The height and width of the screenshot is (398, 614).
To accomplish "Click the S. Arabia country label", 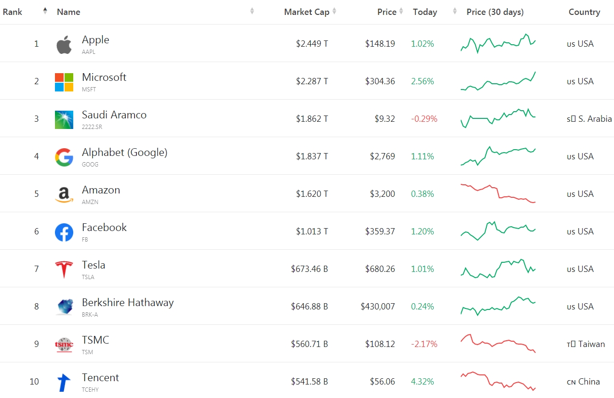I will tap(589, 119).
